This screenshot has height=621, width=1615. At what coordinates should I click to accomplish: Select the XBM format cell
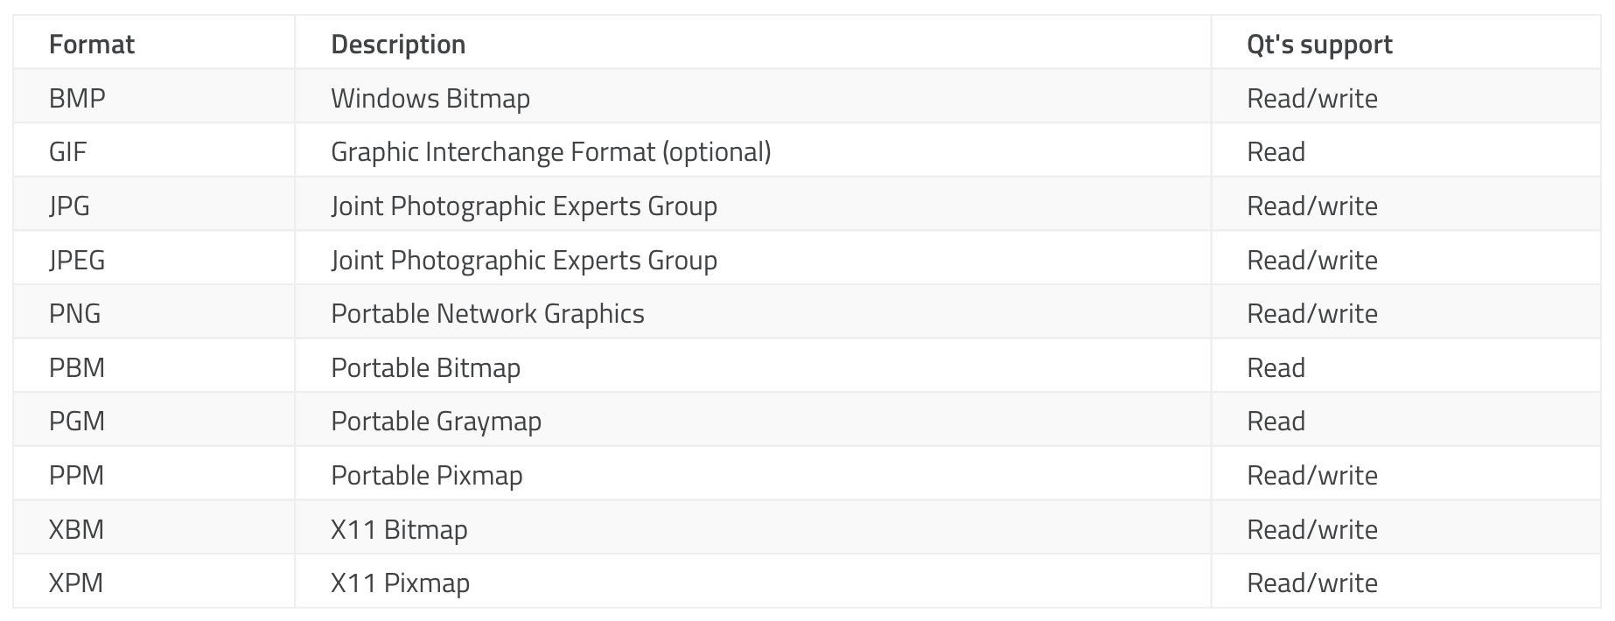click(x=77, y=530)
